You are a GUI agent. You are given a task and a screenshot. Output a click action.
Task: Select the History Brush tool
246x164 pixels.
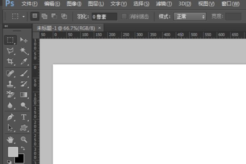coord(24,84)
